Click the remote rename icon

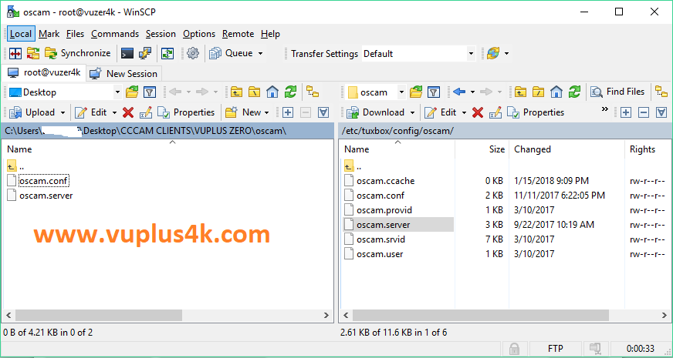click(495, 112)
